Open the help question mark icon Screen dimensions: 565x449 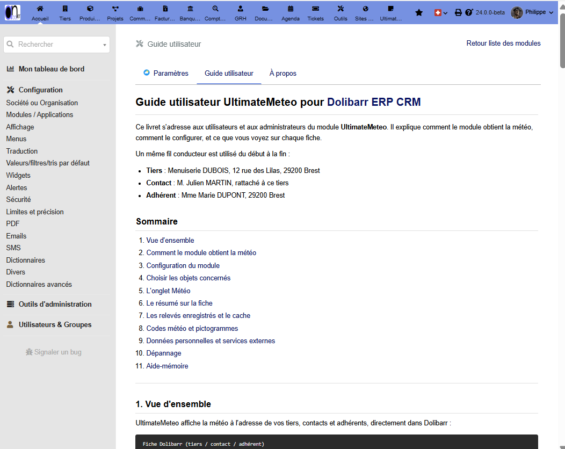[x=468, y=12]
